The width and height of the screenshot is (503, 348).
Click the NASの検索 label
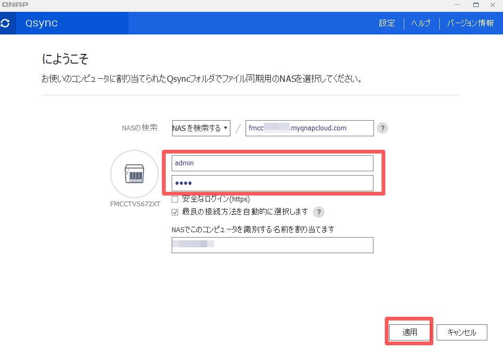click(x=140, y=128)
